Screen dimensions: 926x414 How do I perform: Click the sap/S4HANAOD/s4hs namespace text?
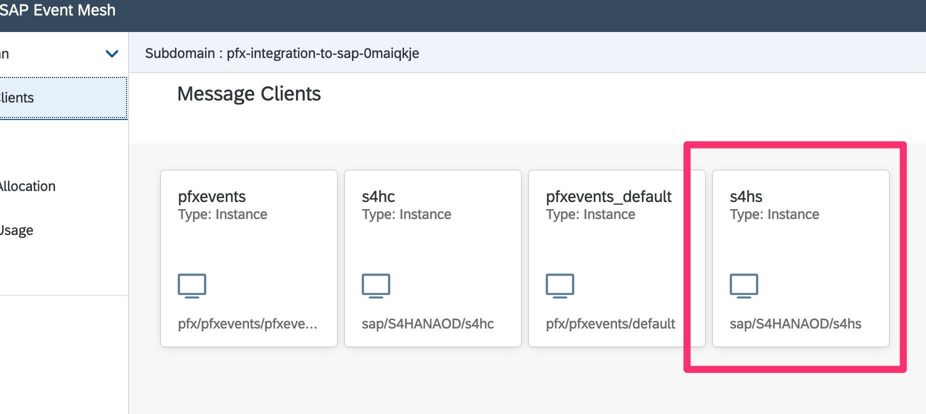795,324
